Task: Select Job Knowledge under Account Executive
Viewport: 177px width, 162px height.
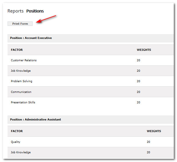Action: coord(21,71)
